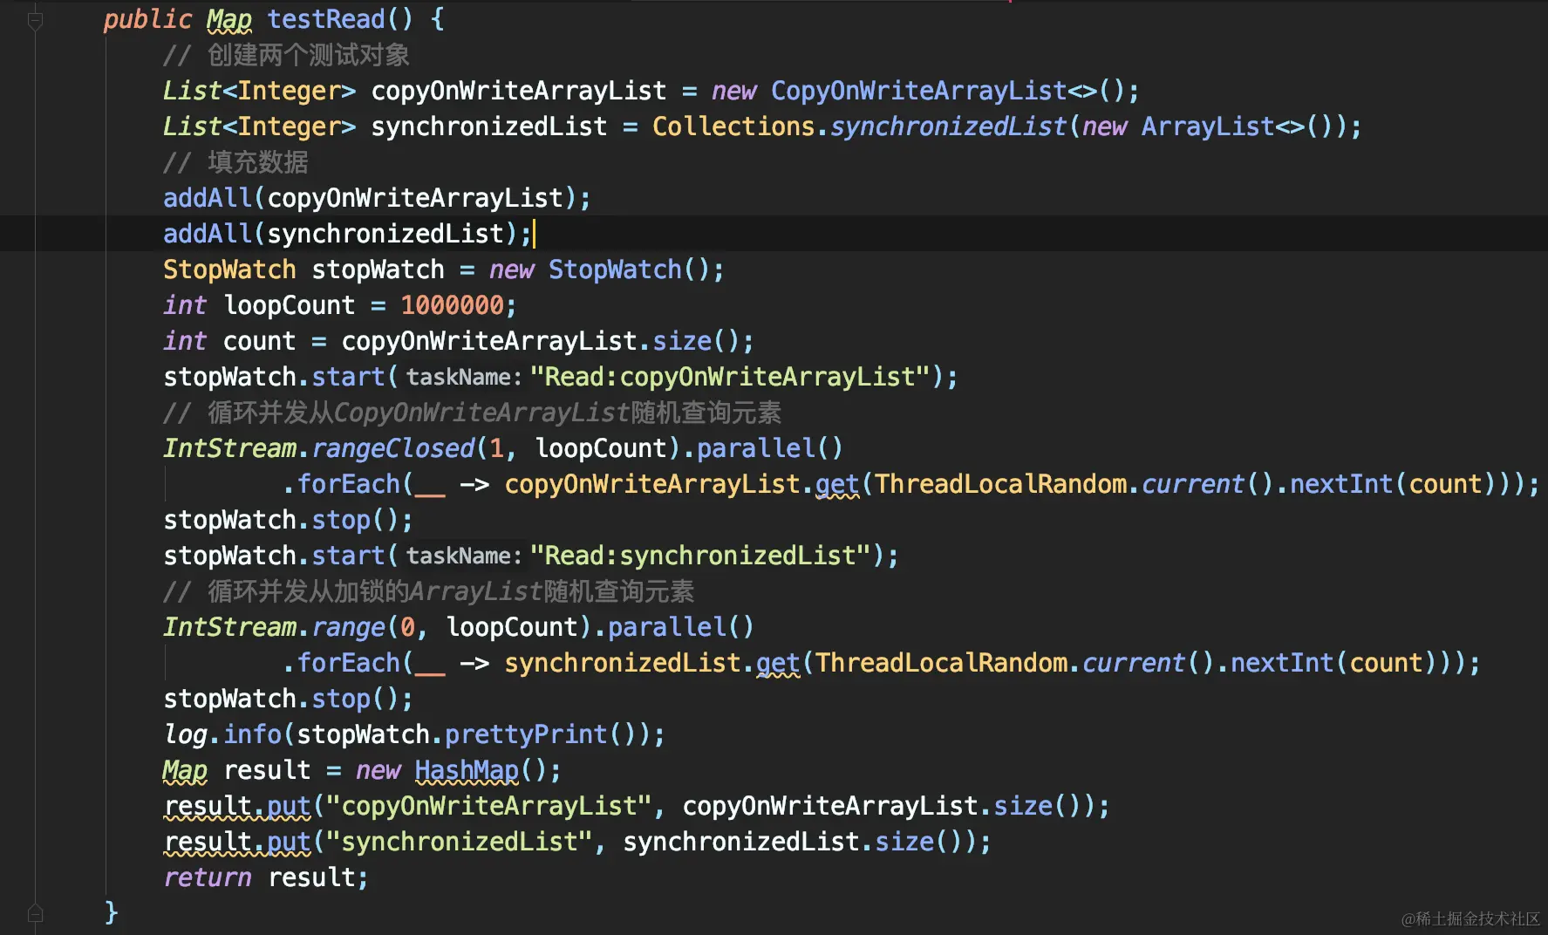
Task: Click result.put with "synchronizedList" key
Action: 577,842
